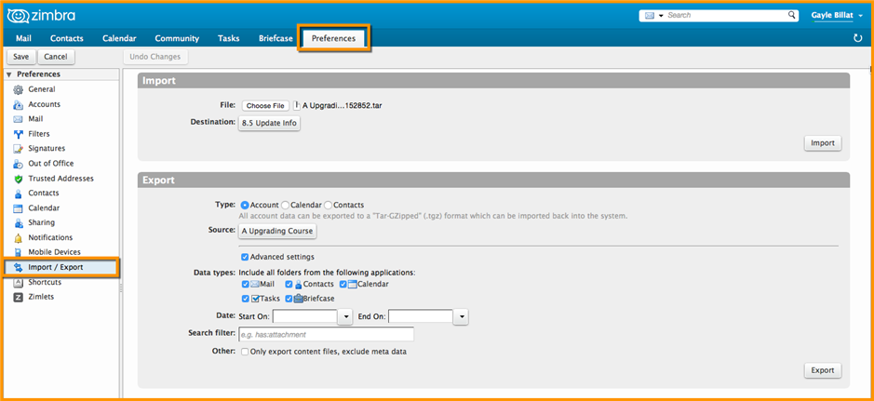Click the Choose File button
Screen dimensions: 874x401
pos(266,106)
